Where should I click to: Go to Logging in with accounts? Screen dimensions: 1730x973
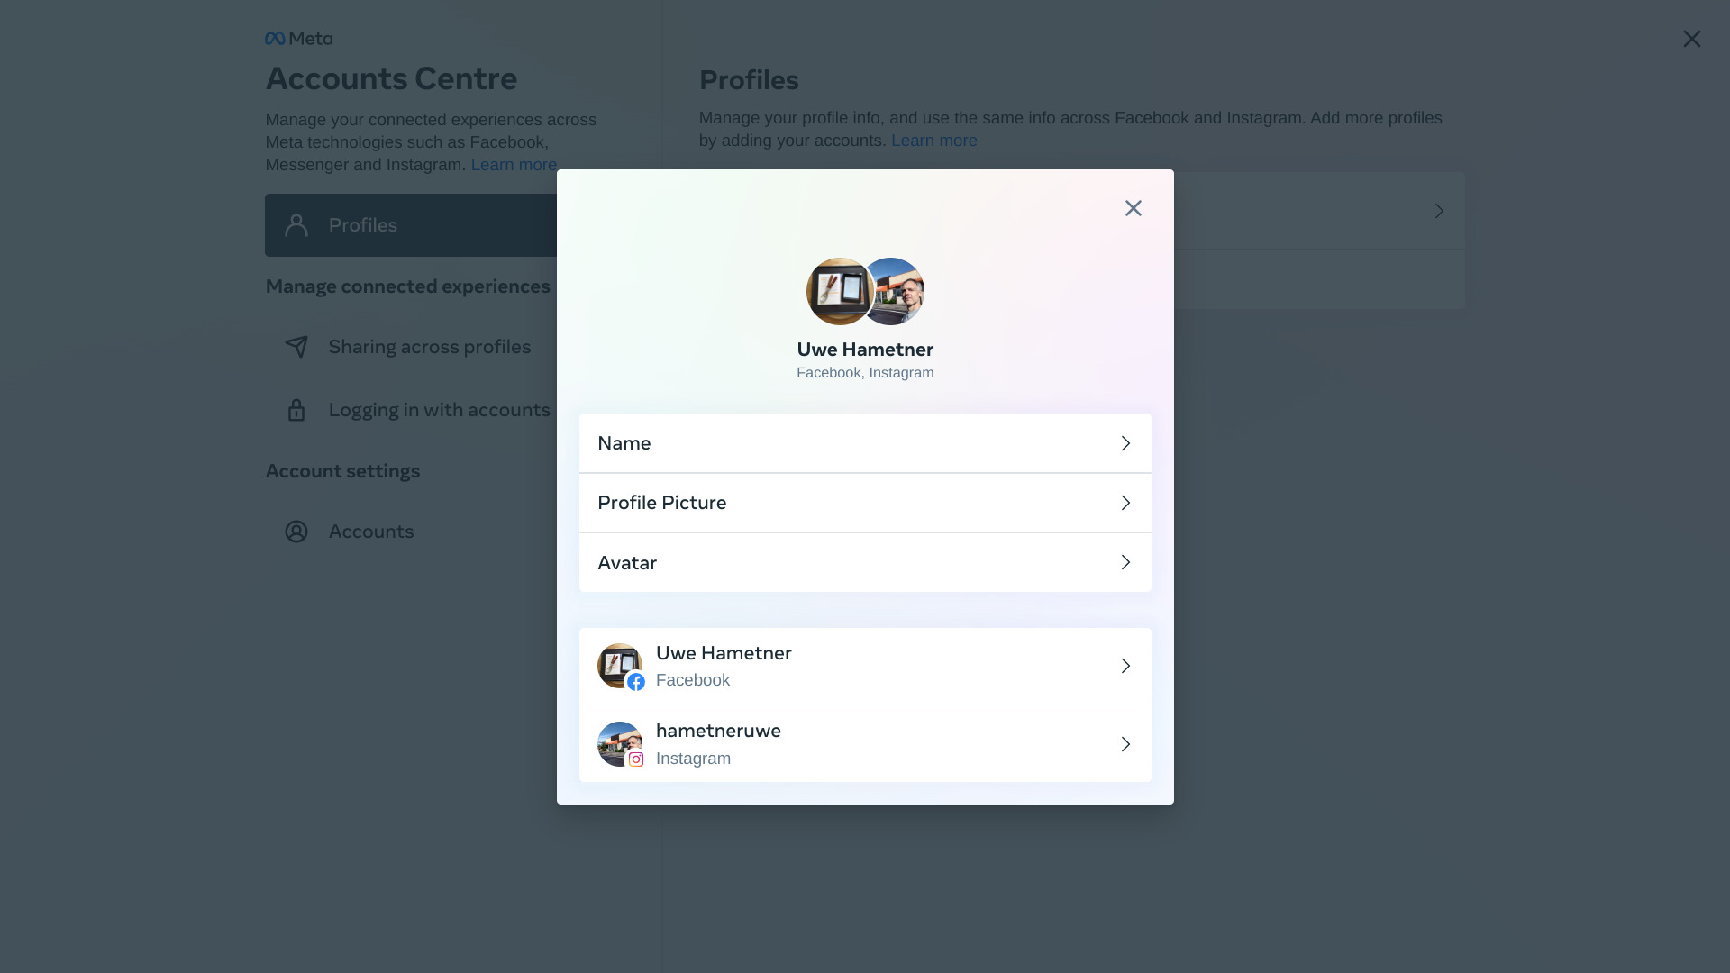point(439,410)
